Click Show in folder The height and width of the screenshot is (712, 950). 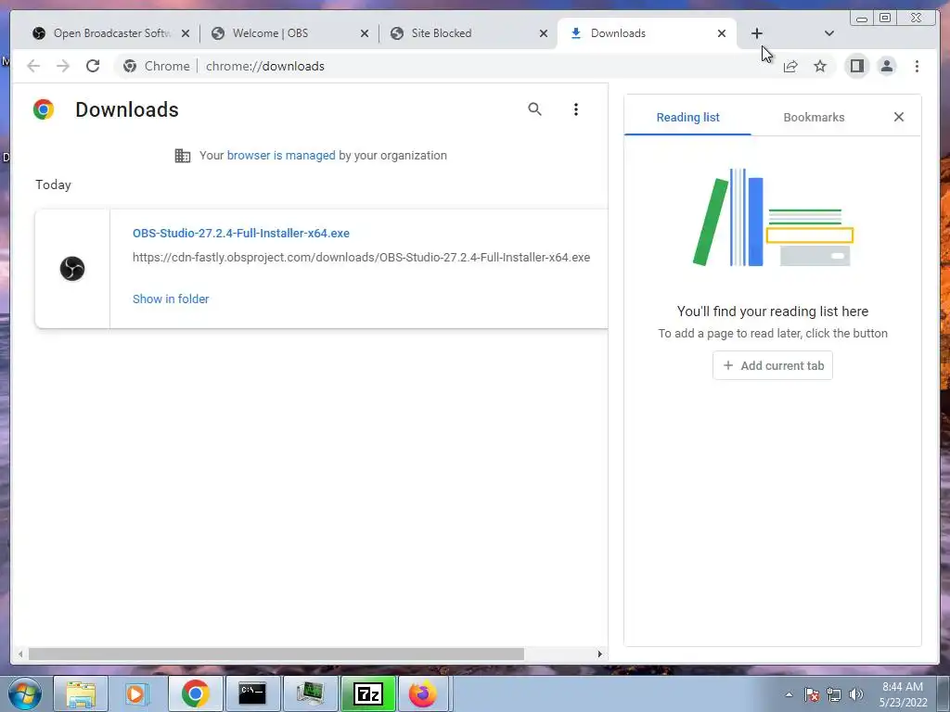(171, 299)
